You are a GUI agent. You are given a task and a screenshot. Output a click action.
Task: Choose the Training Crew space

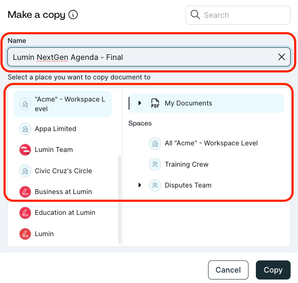coord(206,165)
